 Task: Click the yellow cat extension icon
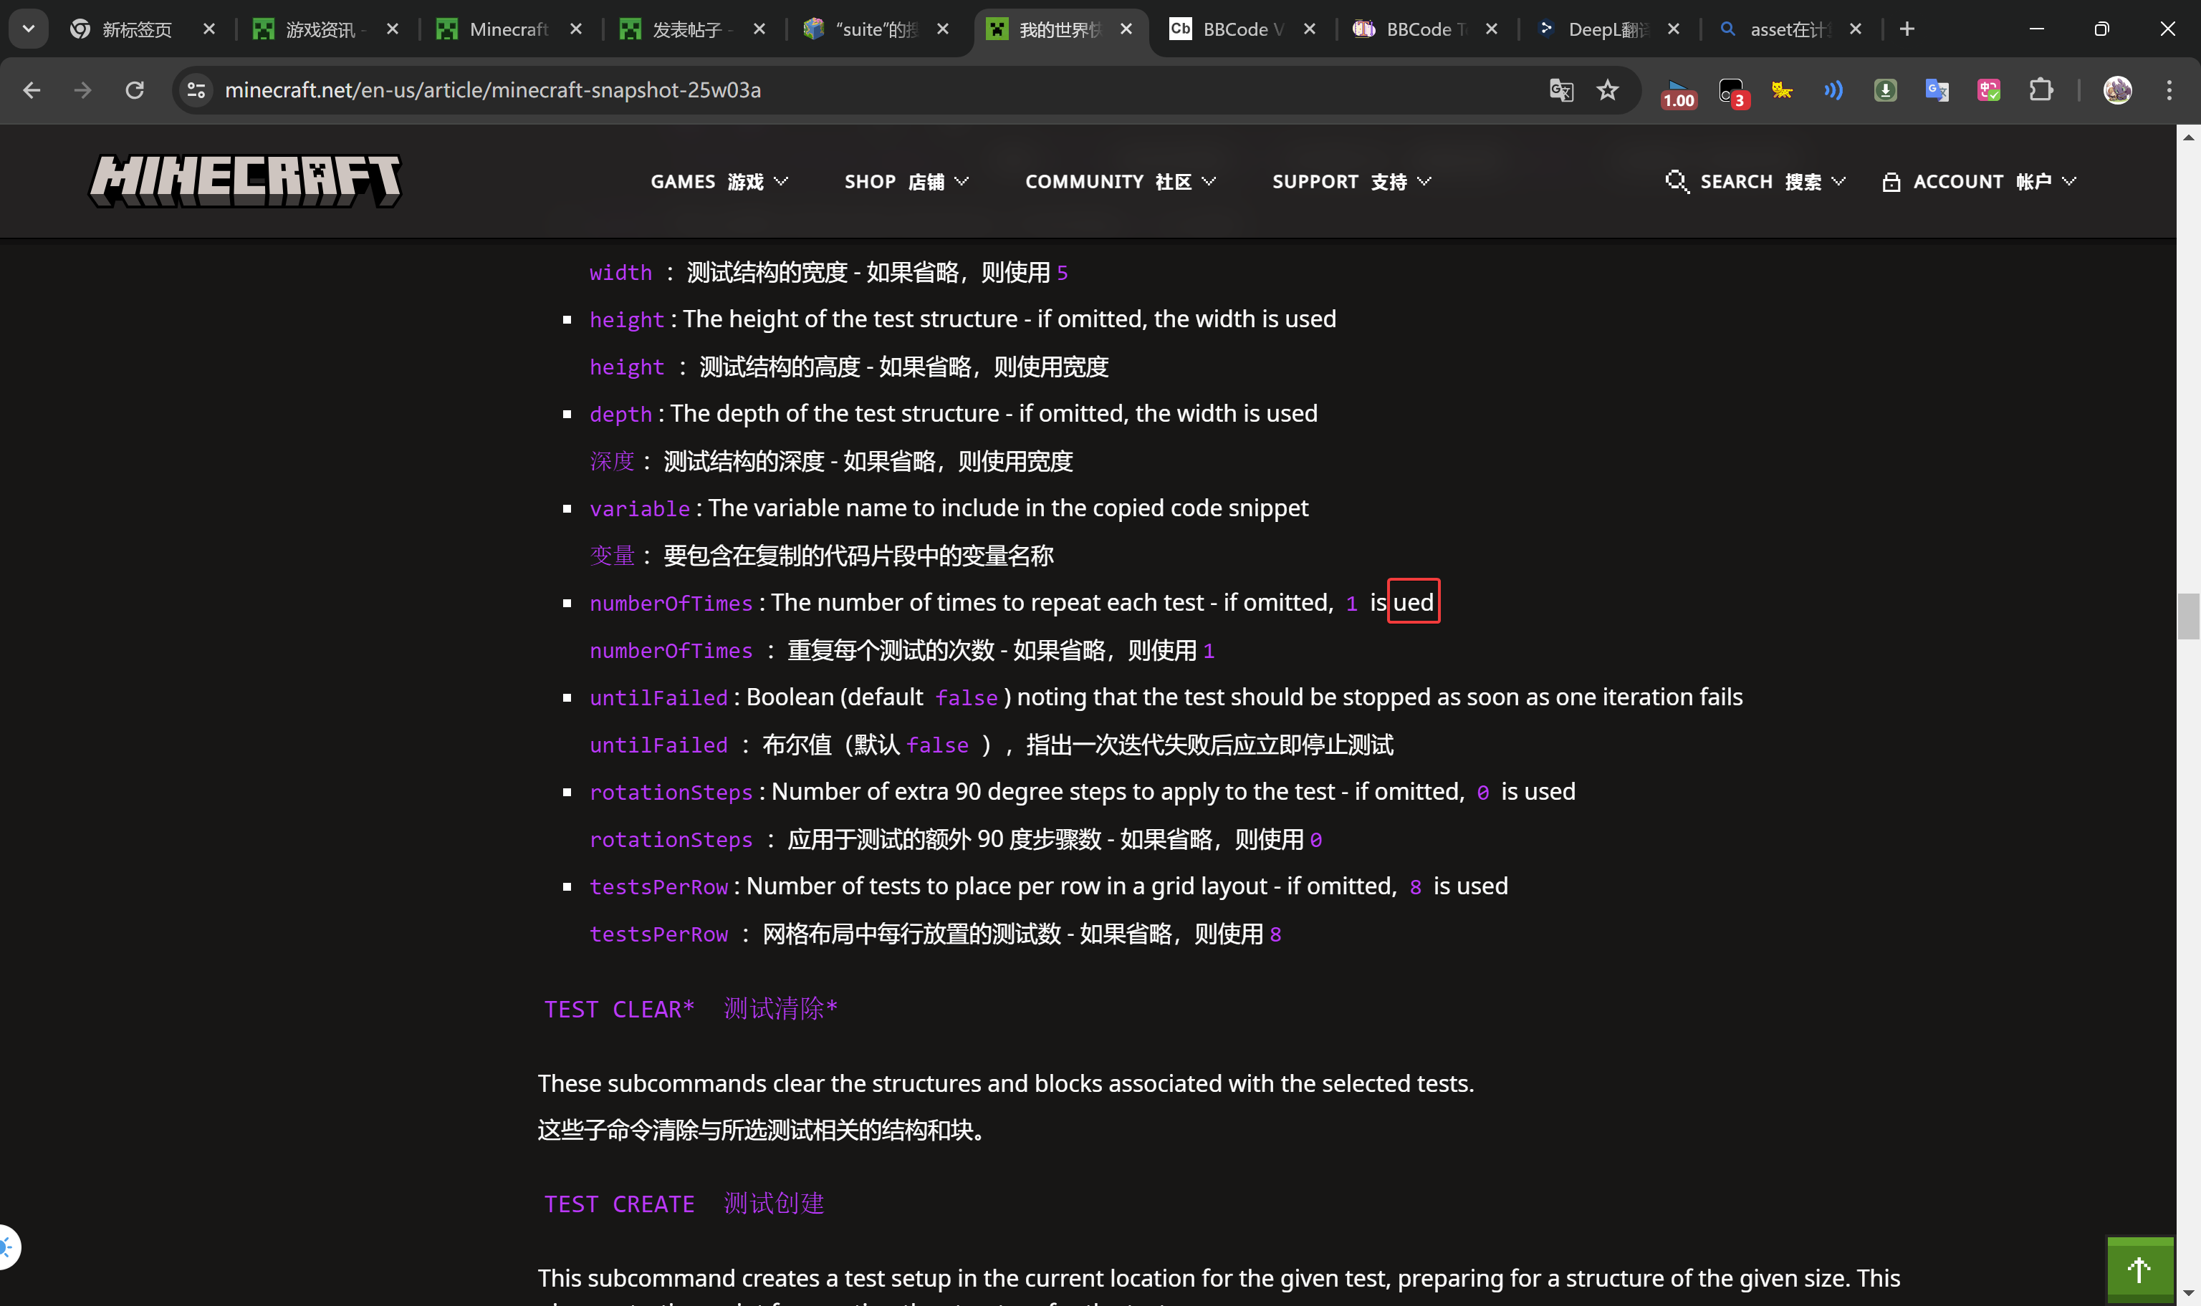point(1782,90)
